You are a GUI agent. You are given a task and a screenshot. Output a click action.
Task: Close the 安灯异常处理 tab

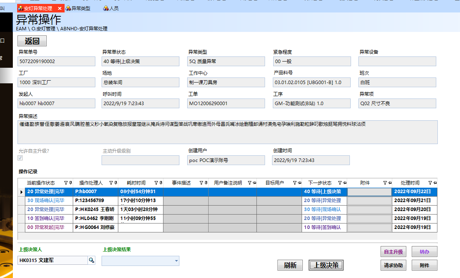60,8
